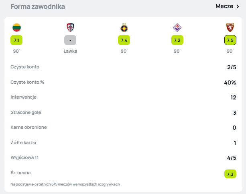246x194 pixels.
Task: Click the Stracone gole stat label
Action: tap(26, 112)
